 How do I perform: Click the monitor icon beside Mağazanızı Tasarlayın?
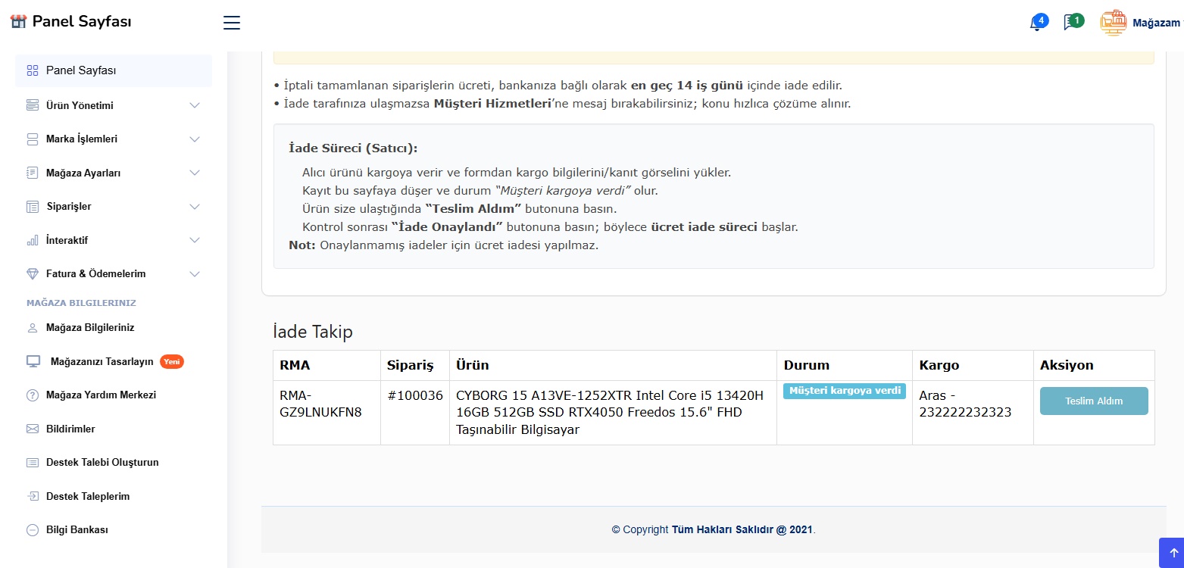(x=33, y=361)
